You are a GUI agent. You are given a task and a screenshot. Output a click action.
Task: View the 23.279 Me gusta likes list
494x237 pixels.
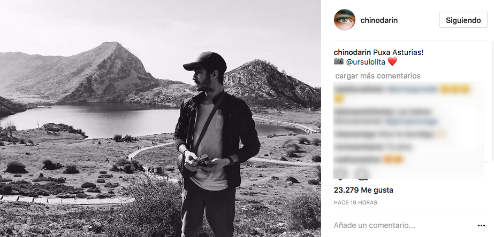363,190
